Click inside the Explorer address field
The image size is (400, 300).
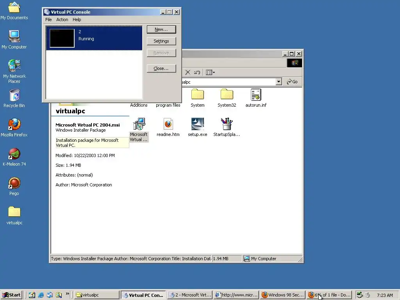tap(228, 82)
